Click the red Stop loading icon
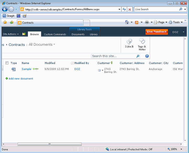Image resolution: width=189 pixels, height=153 pixels. click(x=130, y=9)
